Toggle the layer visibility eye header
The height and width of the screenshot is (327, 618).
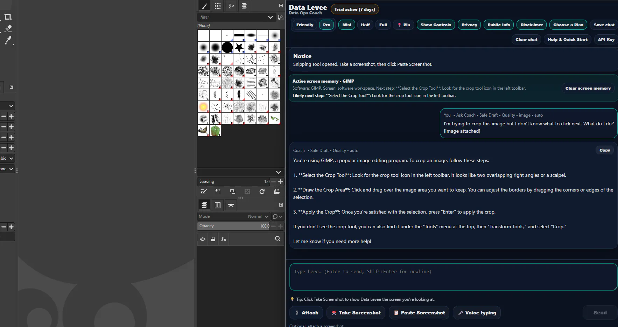click(203, 239)
